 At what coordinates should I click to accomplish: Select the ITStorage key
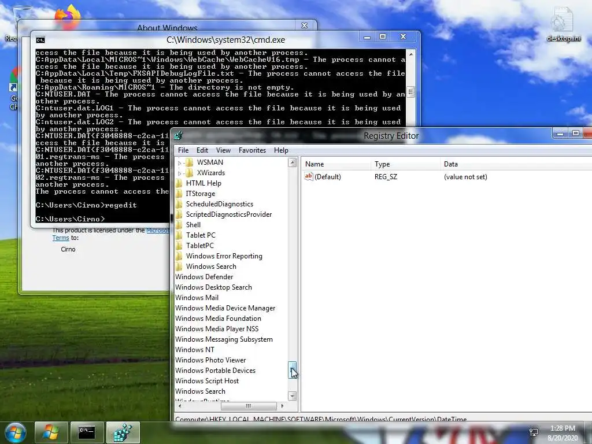(201, 194)
